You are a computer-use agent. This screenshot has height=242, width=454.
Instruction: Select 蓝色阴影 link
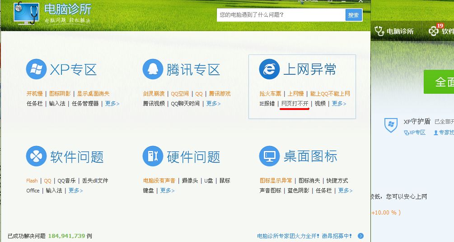tap(298, 191)
